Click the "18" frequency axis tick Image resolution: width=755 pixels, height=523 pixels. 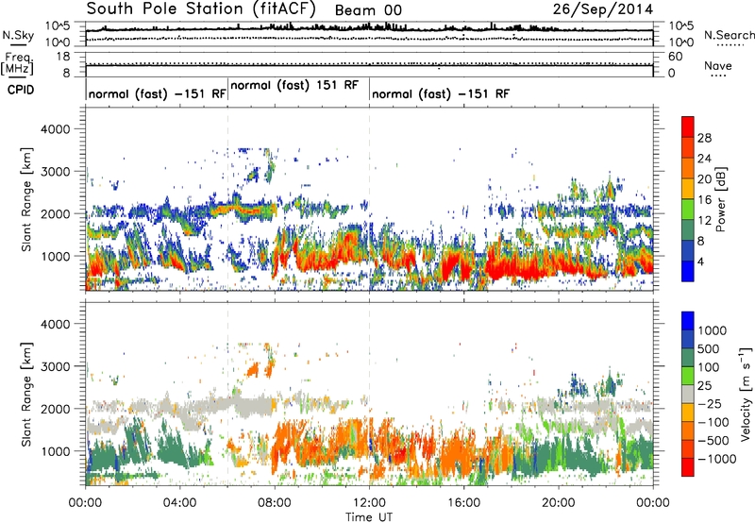63,57
